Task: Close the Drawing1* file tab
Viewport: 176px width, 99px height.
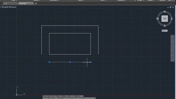Action: (32, 4)
